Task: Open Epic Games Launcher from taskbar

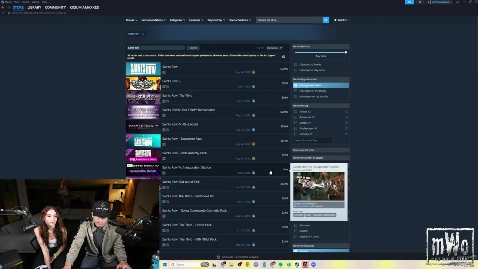Action: [305, 265]
